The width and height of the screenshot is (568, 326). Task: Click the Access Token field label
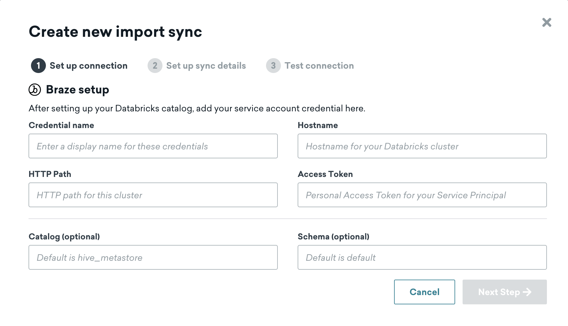(x=325, y=174)
